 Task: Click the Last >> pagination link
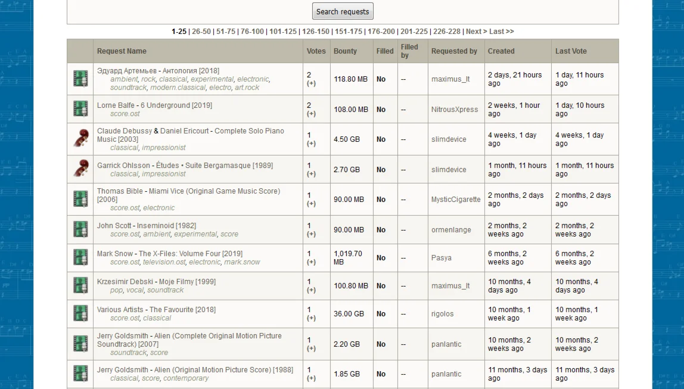[501, 32]
